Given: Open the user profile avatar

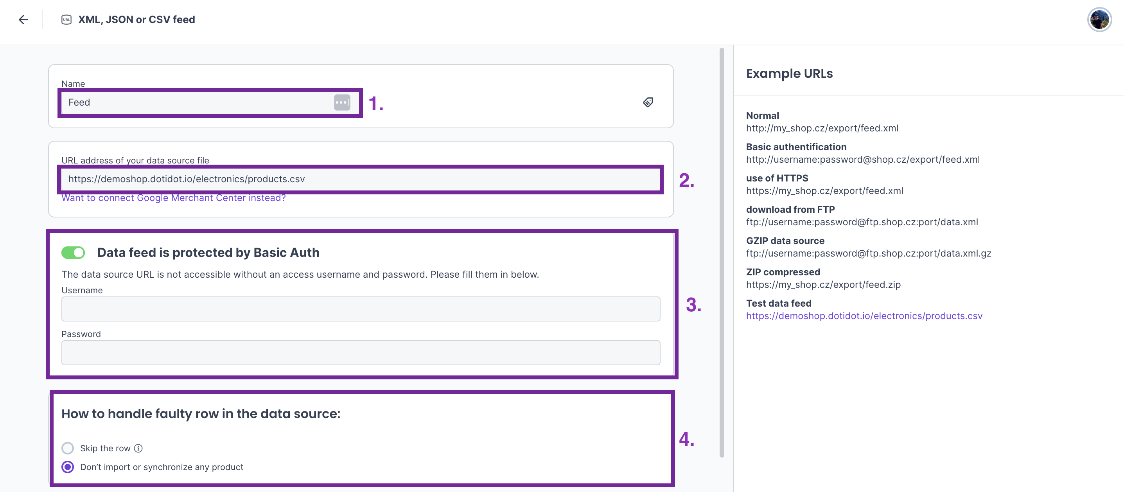Looking at the screenshot, I should click(x=1099, y=20).
